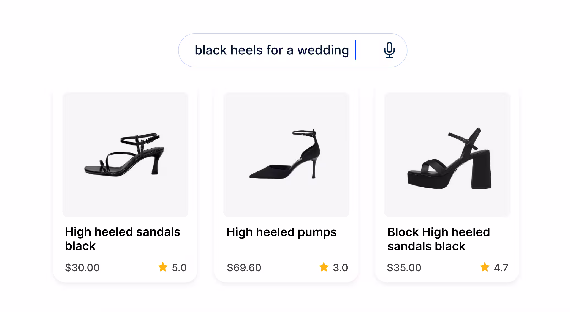Select the High heeled pumps title
The width and height of the screenshot is (570, 312).
281,232
